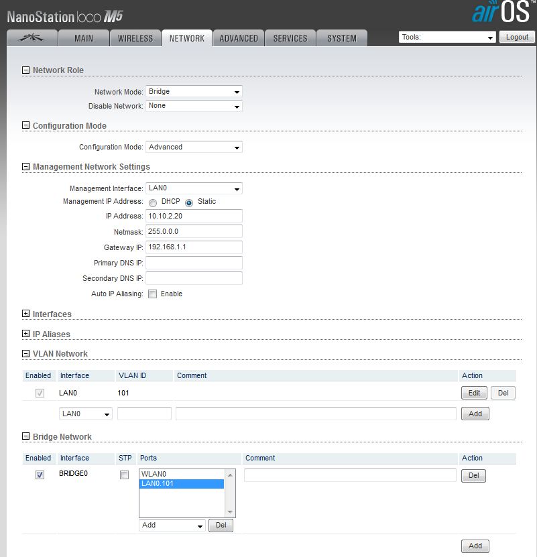Collapse Management Network Settings section

pos(25,167)
